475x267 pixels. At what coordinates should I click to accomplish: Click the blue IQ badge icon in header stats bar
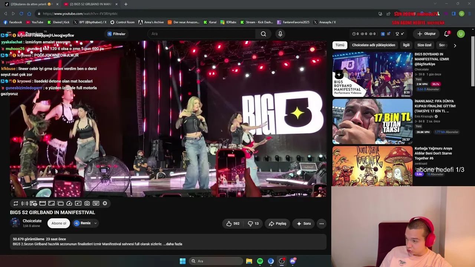point(383,34)
